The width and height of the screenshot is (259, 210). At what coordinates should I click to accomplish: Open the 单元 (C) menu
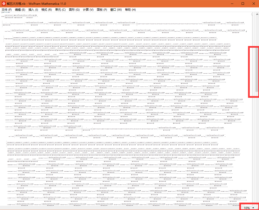[60, 10]
